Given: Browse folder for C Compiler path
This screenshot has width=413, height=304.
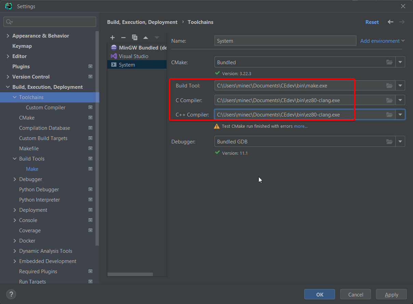Looking at the screenshot, I should 389,100.
